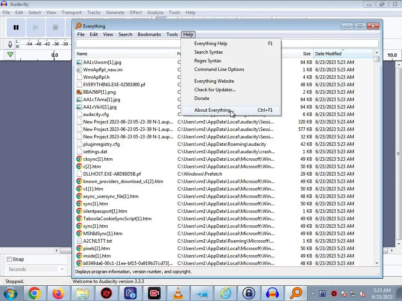Choose Check for Updates menu entry
Image resolution: width=402 pixels, height=301 pixels.
(x=231, y=90)
